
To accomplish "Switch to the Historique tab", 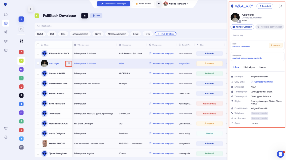I will [249, 67].
